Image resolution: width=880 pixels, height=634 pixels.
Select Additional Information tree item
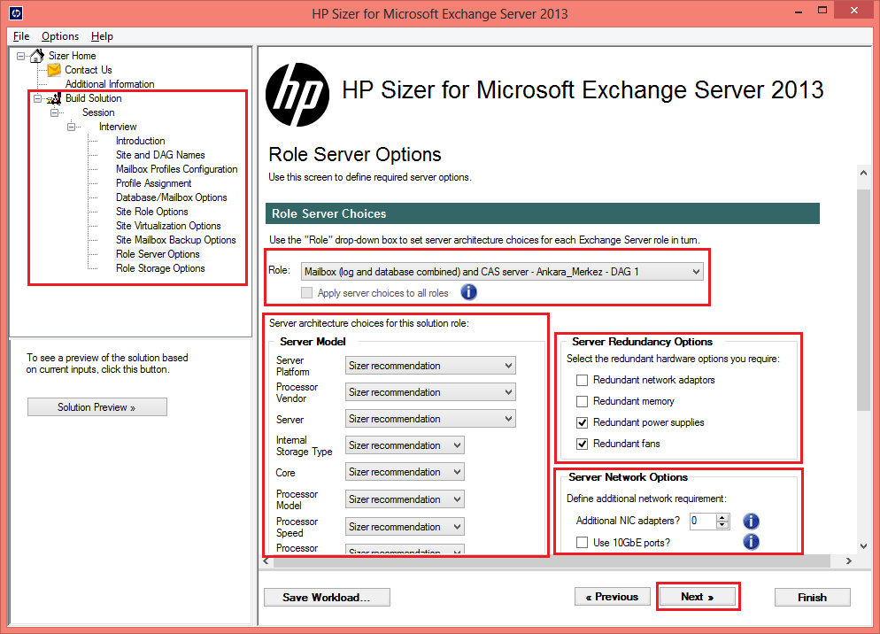click(110, 84)
